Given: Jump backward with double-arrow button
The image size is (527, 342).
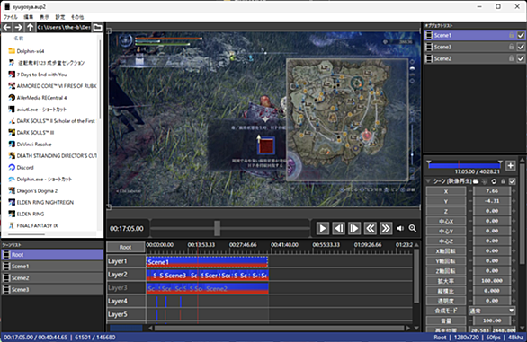Looking at the screenshot, I should 370,229.
